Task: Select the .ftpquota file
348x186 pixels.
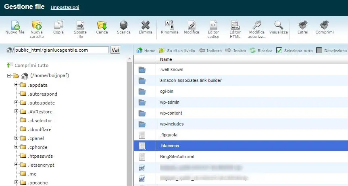Action: tap(241, 135)
